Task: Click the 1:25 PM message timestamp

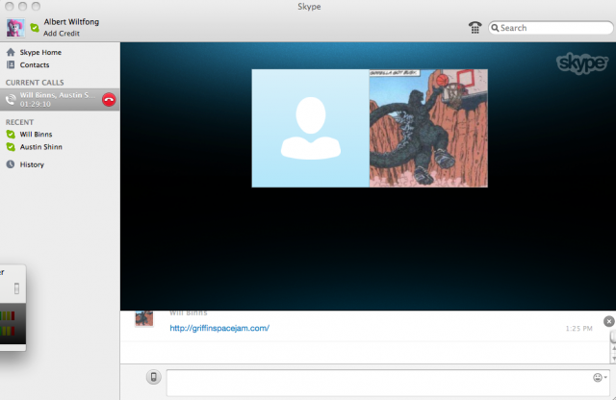Action: click(x=579, y=329)
